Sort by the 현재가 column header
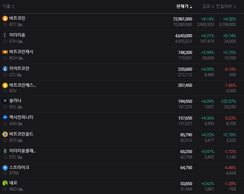Image resolution: width=244 pixels, height=194 pixels. (184, 6)
